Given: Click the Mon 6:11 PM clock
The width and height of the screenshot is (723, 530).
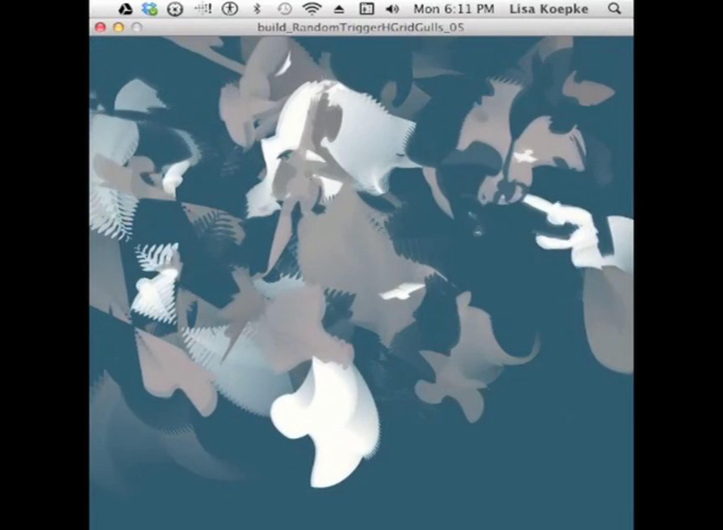Looking at the screenshot, I should 454,9.
